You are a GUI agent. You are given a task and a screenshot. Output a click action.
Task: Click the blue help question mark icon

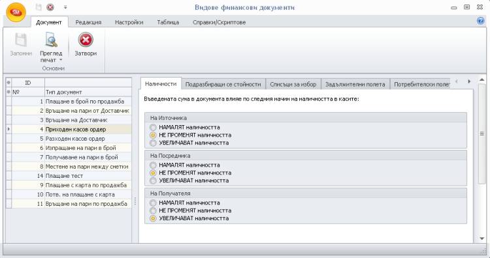[x=481, y=21]
